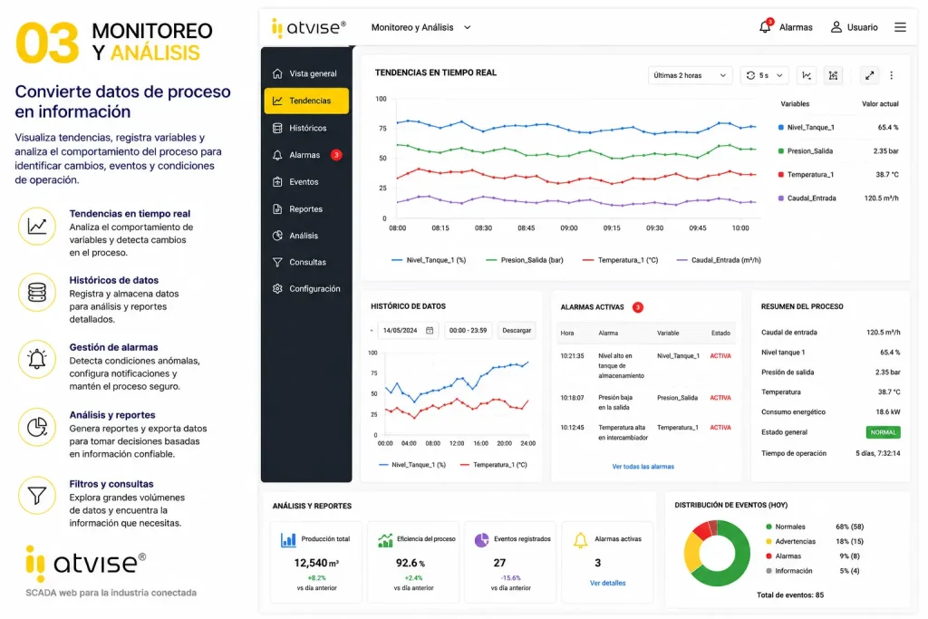Click the line chart type icon in trends toolbar
This screenshot has height=619, width=928.
pos(806,75)
